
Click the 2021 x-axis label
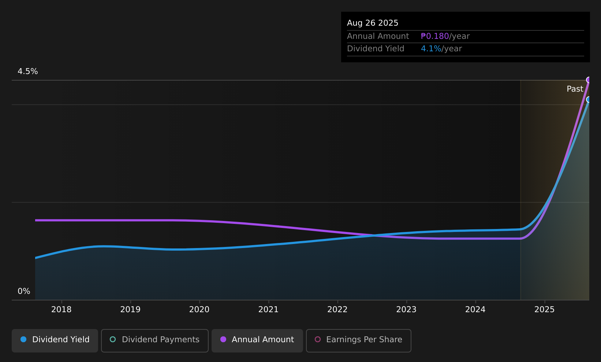pos(268,310)
